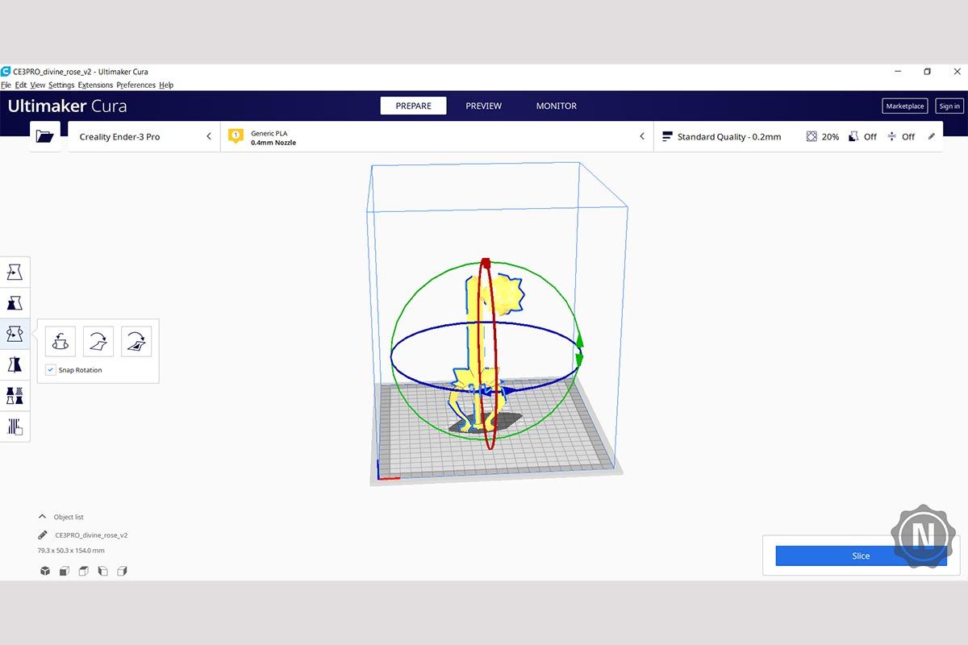The width and height of the screenshot is (968, 645).
Task: Select the Mirror tool in left toolbar
Action: tap(15, 364)
